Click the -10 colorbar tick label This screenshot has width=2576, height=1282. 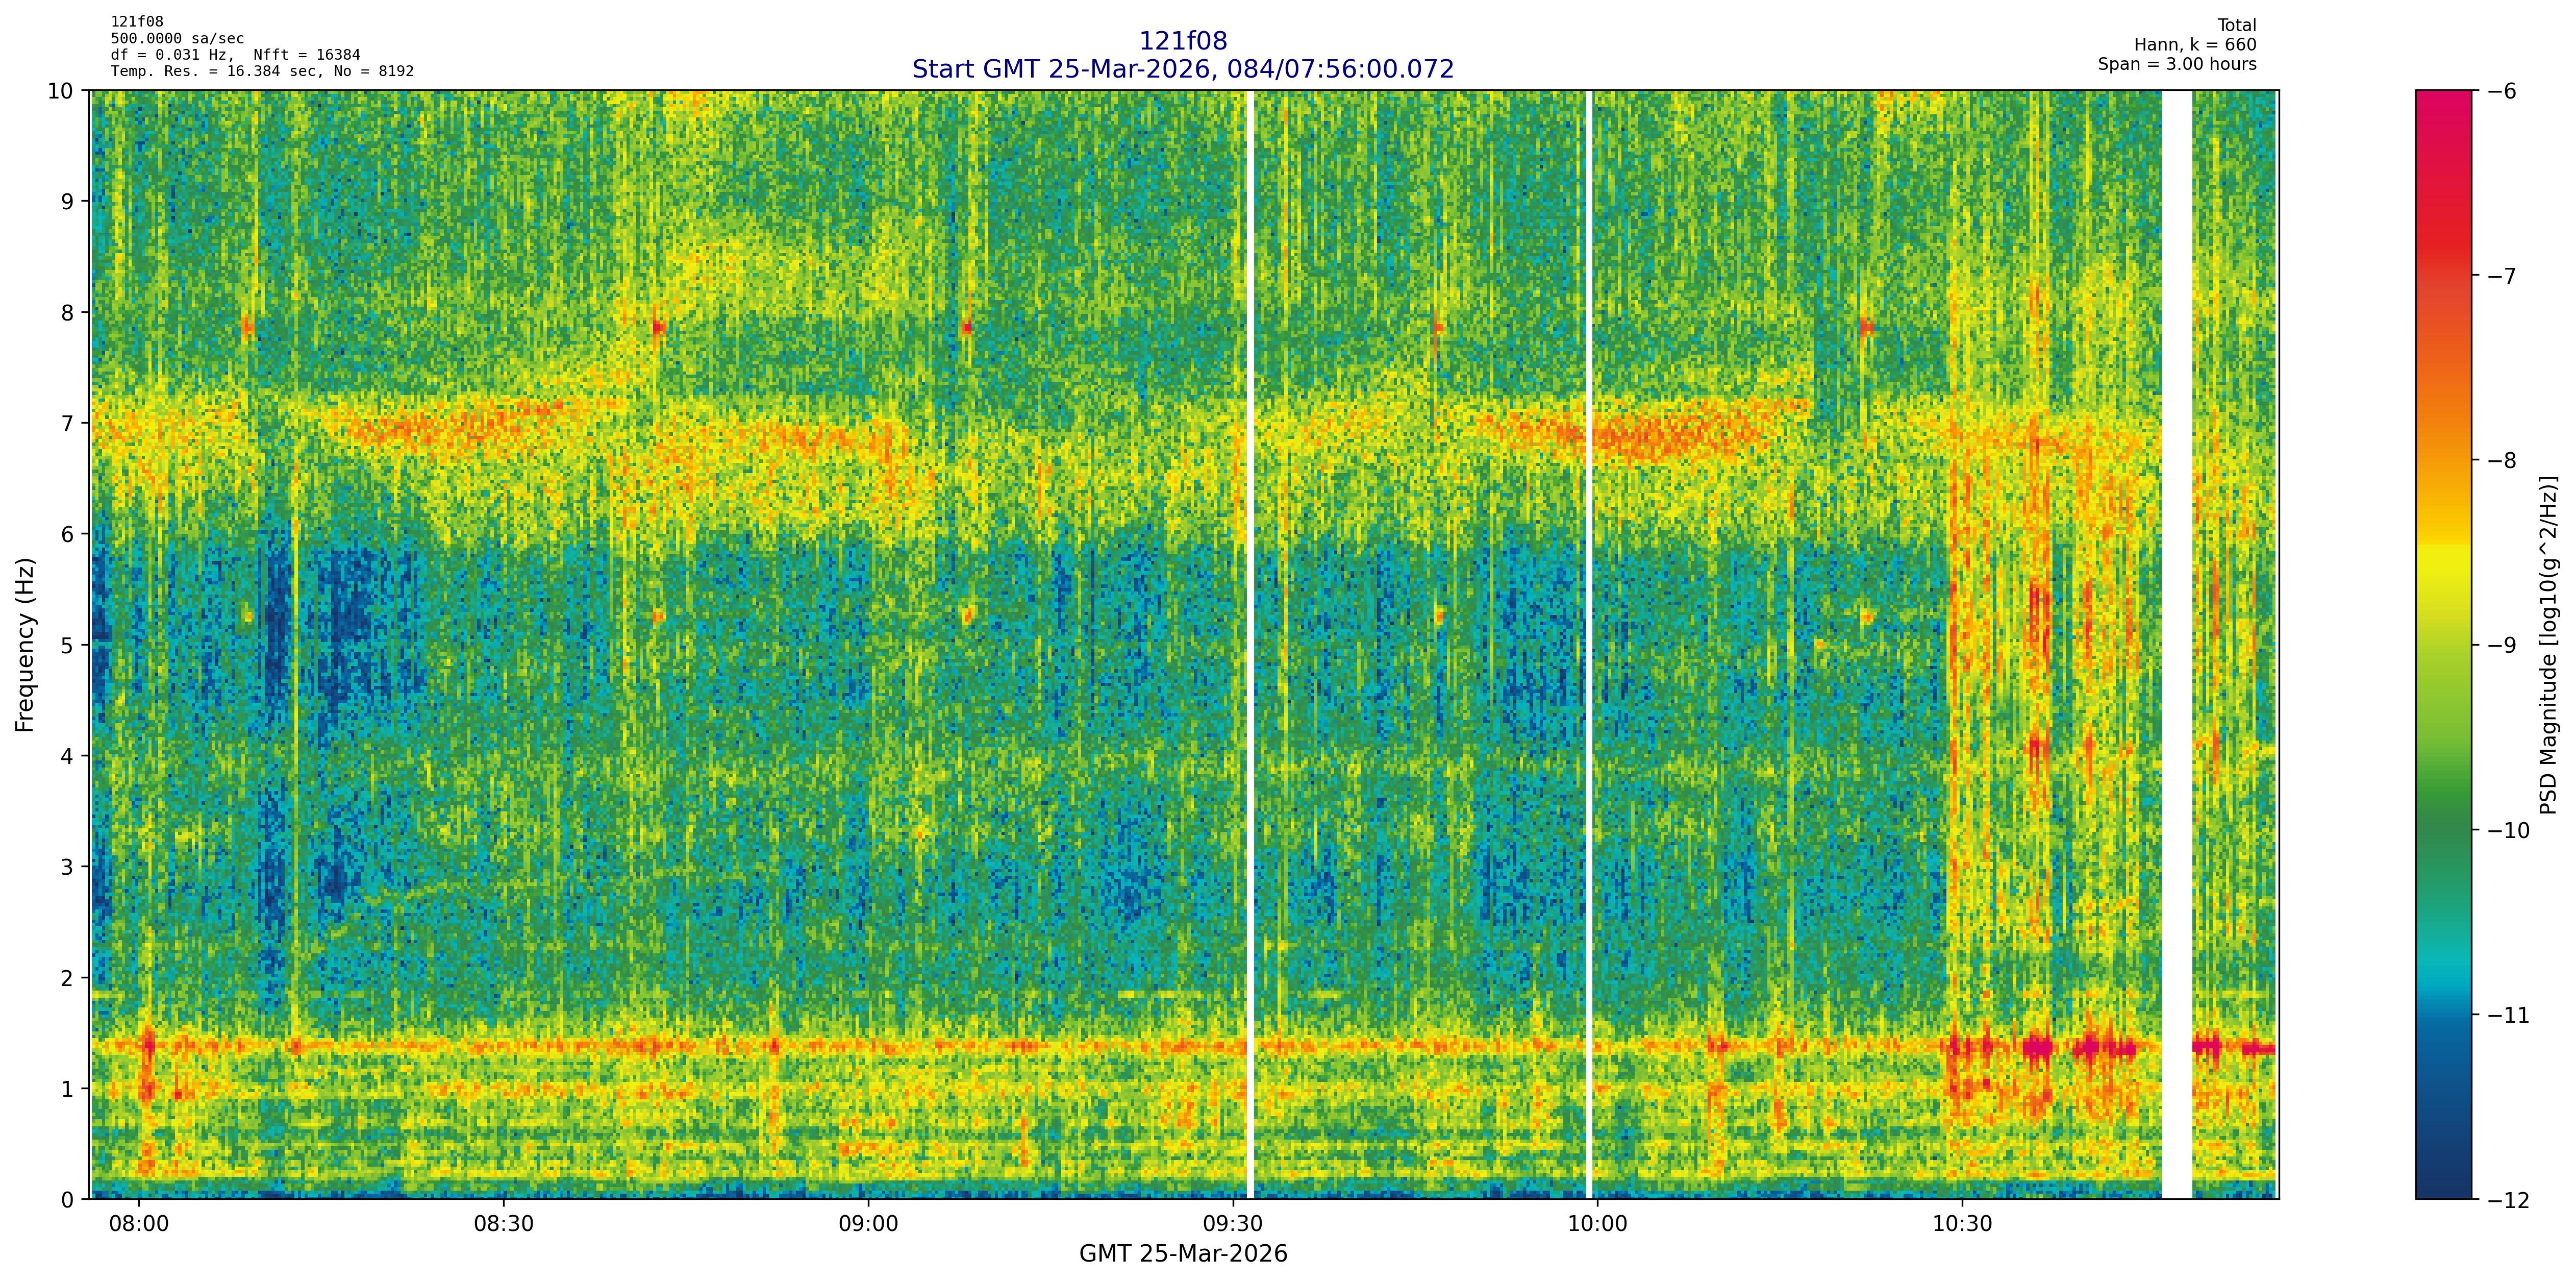(2510, 830)
